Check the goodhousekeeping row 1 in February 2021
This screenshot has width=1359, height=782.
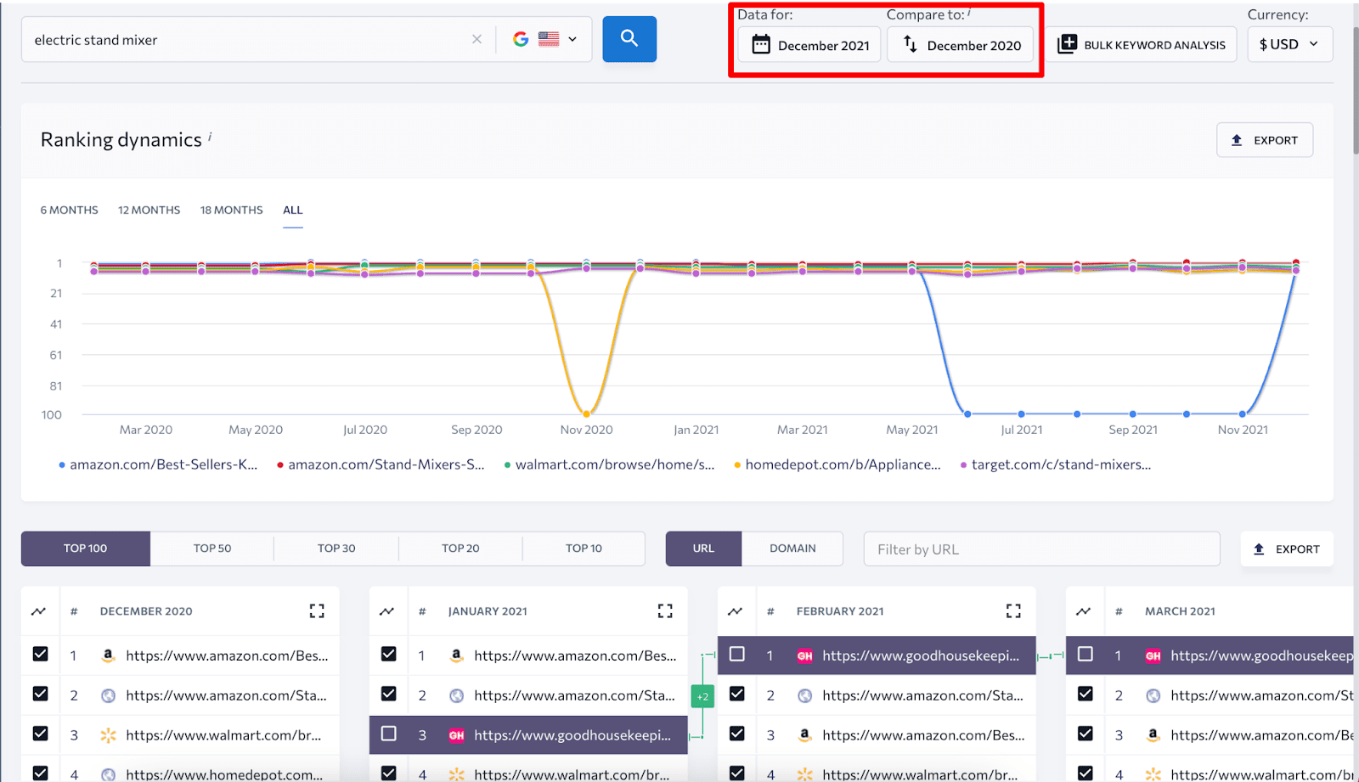click(736, 654)
